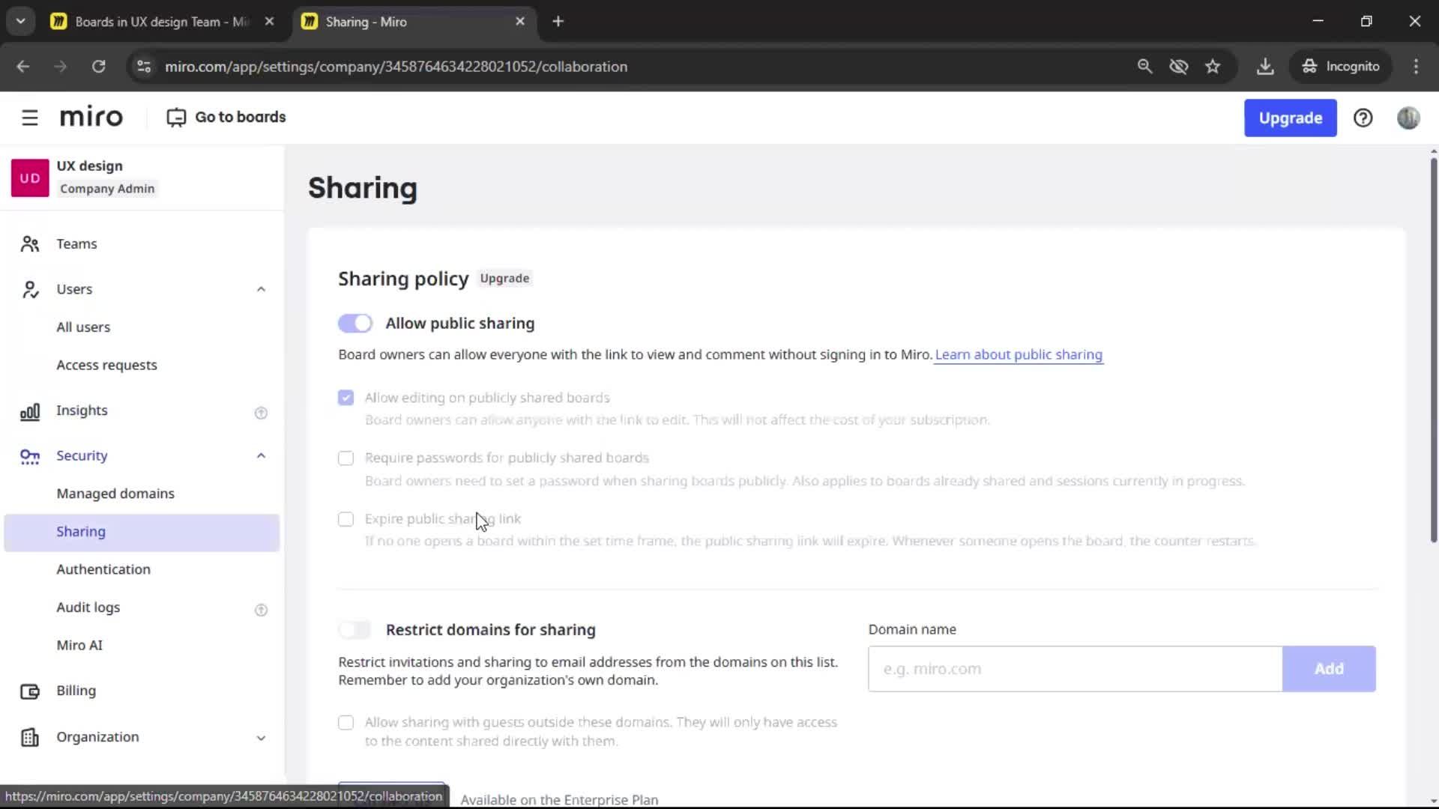Click the upgrade badge icon next to Audit logs
Viewport: 1439px width, 809px height.
pyautogui.click(x=261, y=610)
